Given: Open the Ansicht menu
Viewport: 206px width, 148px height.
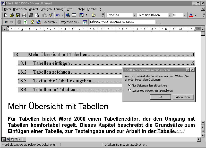Looking at the screenshot, I should click(34, 9).
